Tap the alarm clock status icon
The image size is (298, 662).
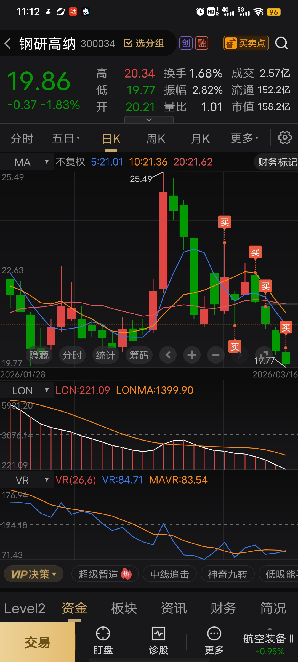click(200, 12)
